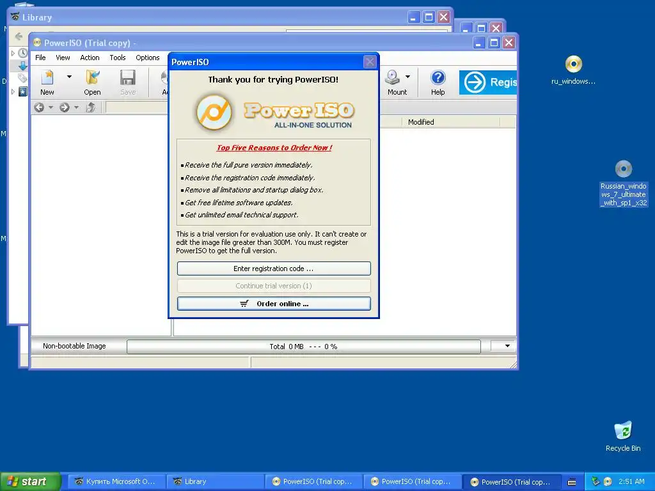Click the Forward navigation arrow in PowerISO

coord(65,107)
